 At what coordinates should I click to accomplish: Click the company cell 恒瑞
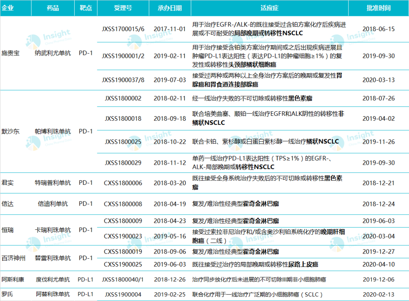[x=8, y=230]
